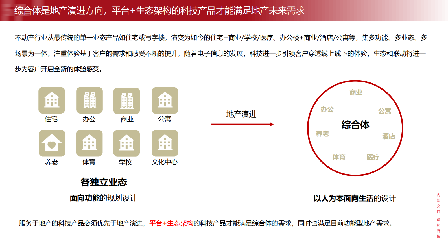
Task: Select the 养老 label under the icon
Action: point(51,162)
